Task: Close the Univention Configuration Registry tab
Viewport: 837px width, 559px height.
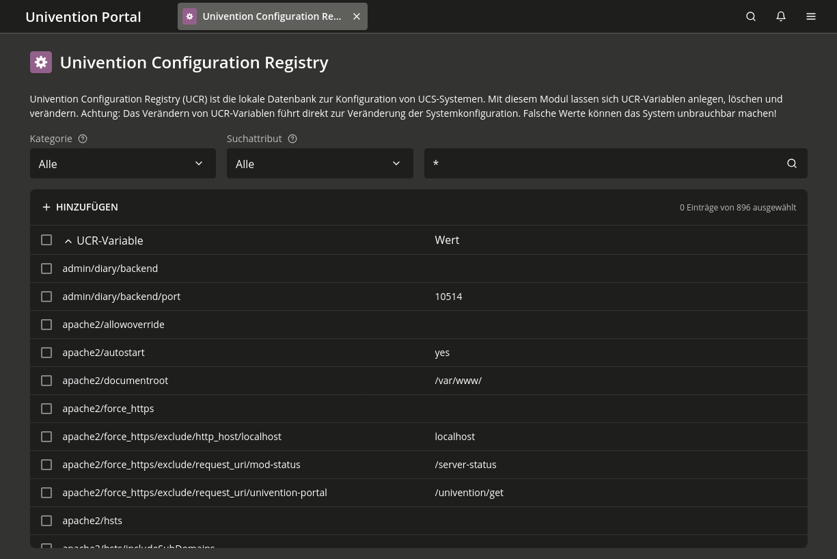Action: click(357, 16)
